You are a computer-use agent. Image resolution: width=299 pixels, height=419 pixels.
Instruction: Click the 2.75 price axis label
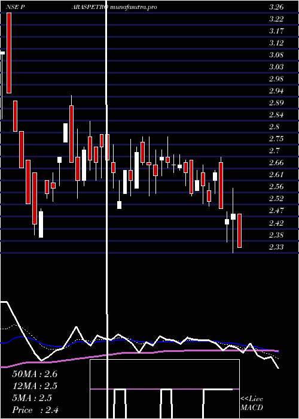pos(276,139)
